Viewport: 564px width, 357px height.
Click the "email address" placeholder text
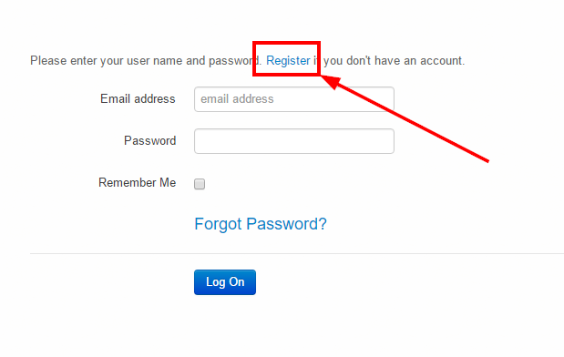click(237, 99)
